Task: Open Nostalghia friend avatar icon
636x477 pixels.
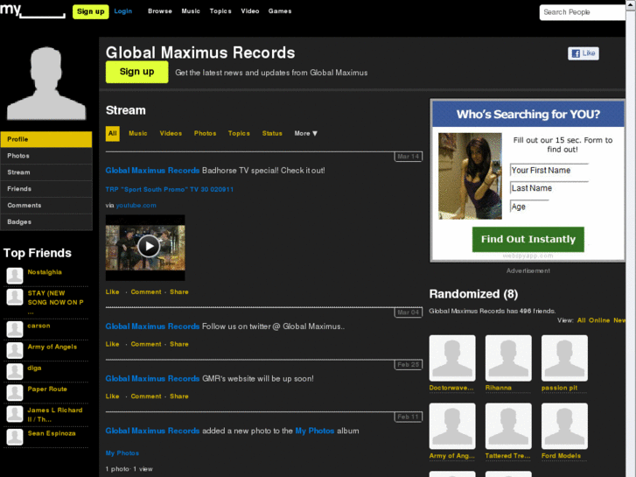Action: coord(15,276)
